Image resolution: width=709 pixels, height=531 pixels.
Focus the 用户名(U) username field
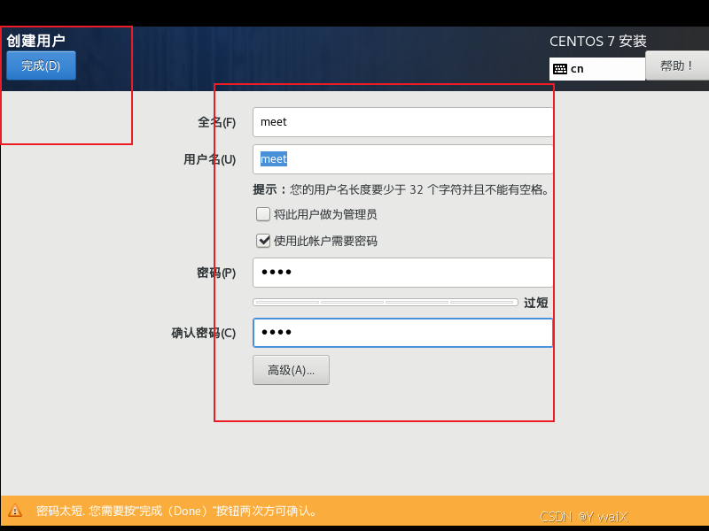click(402, 159)
